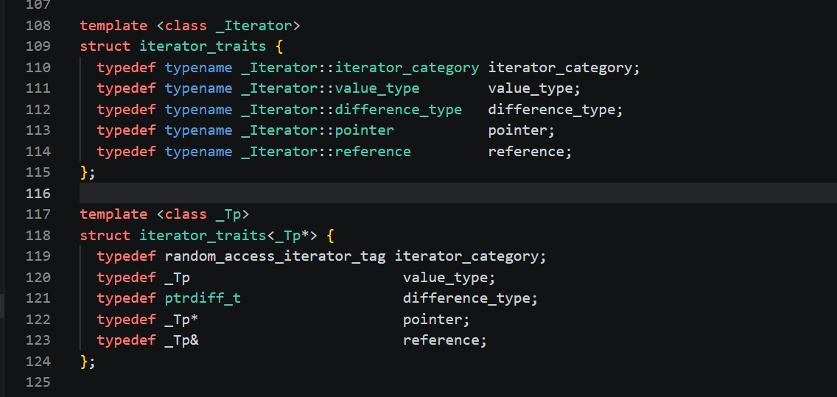The width and height of the screenshot is (837, 397).
Task: Click closing brace on line 124
Action: click(x=84, y=361)
